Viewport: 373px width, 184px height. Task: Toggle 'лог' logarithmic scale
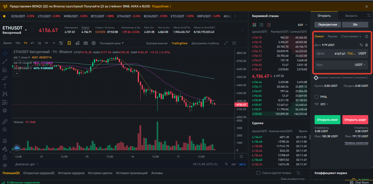point(234,164)
